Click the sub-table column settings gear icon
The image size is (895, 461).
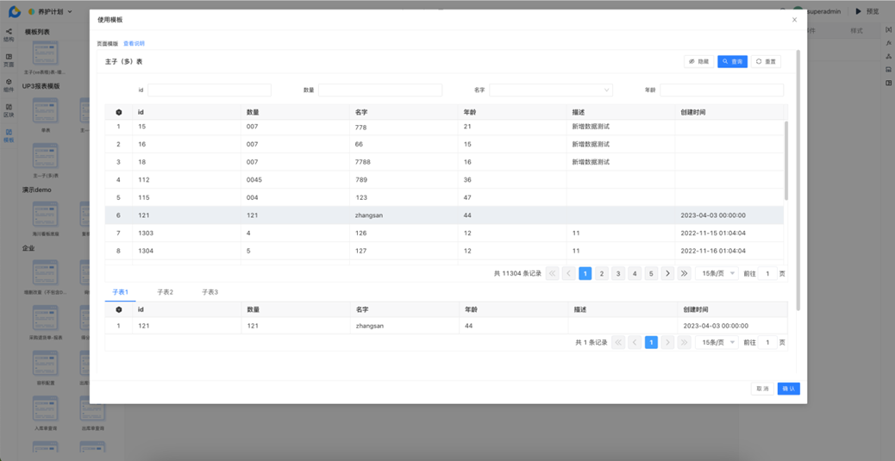[x=119, y=309]
